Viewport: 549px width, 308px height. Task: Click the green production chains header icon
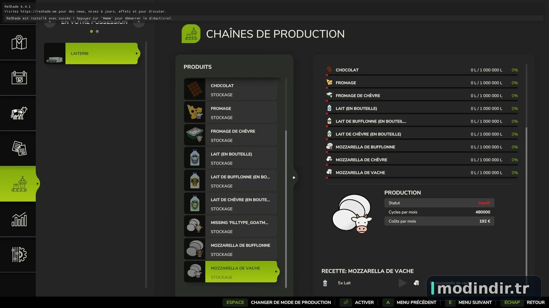point(191,34)
